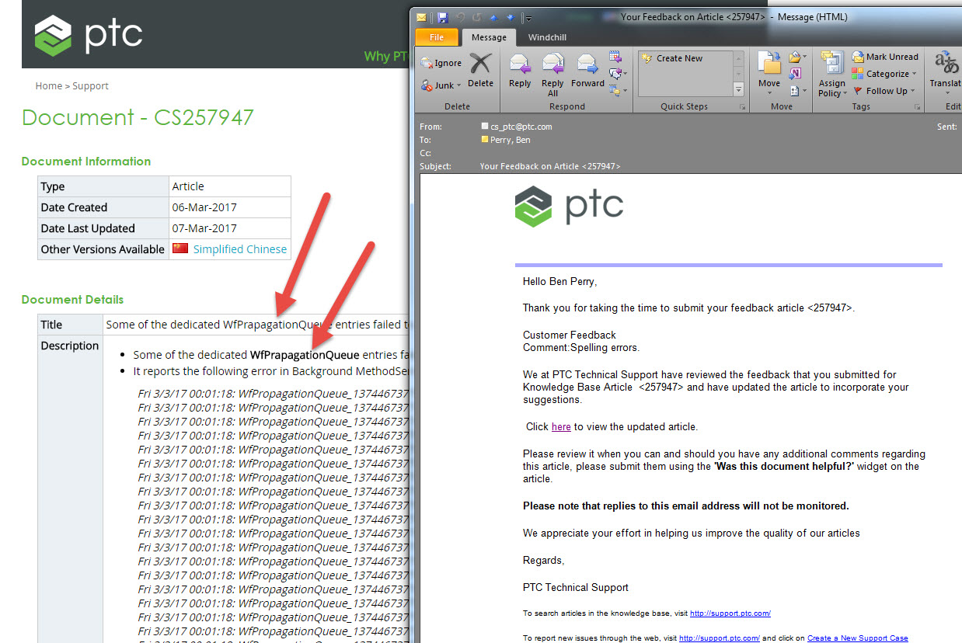Click the PTC logo in email body
962x643 pixels.
[x=569, y=207]
